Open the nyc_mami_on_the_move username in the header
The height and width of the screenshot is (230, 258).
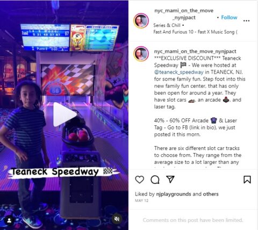(184, 14)
